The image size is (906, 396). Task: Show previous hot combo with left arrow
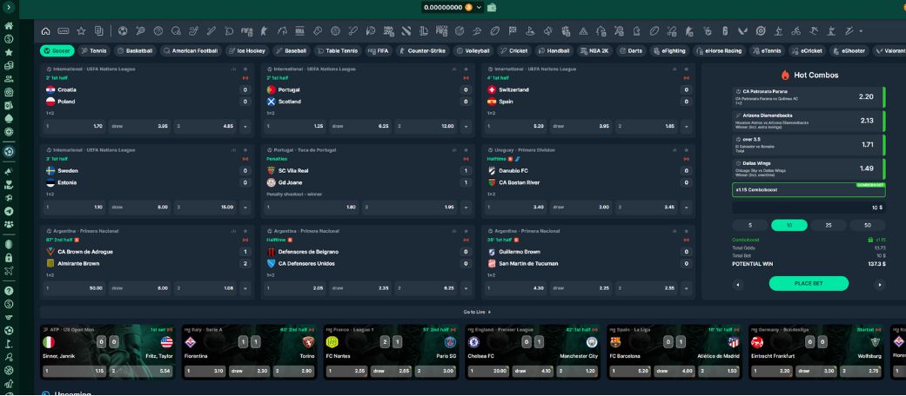(x=737, y=284)
